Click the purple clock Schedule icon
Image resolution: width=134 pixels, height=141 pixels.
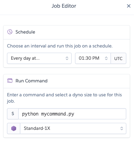pos(10,32)
